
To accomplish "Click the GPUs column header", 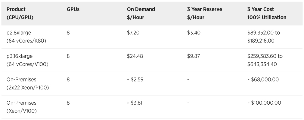I will coord(73,9).
